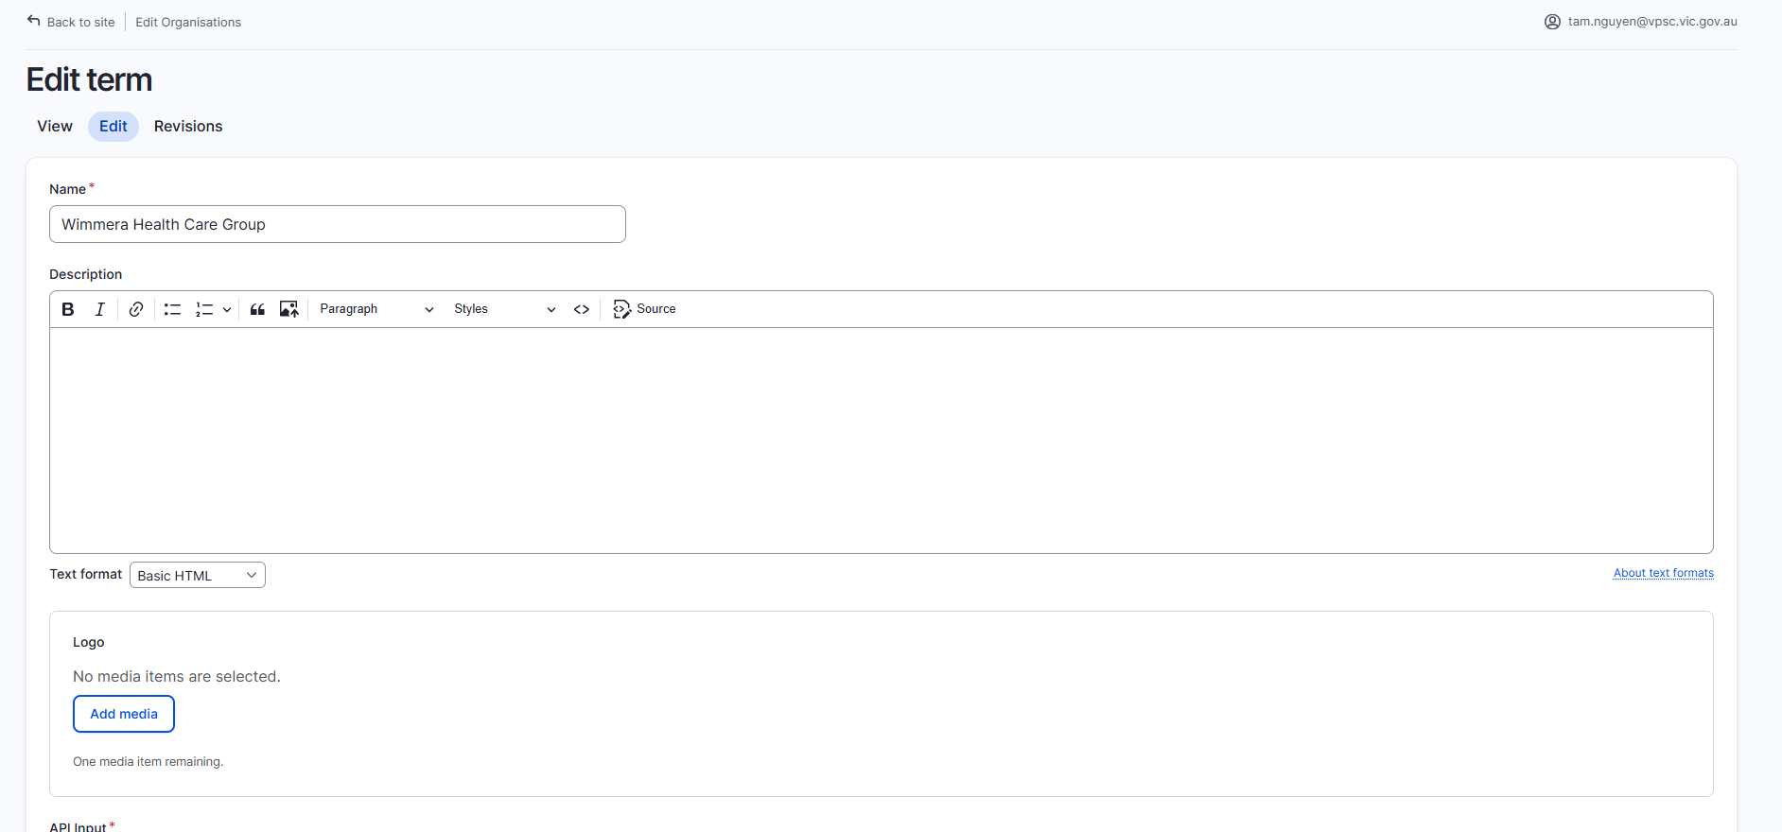Open the tam.nguyen user account menu
Viewport: 1782px width, 832px height.
pyautogui.click(x=1641, y=22)
